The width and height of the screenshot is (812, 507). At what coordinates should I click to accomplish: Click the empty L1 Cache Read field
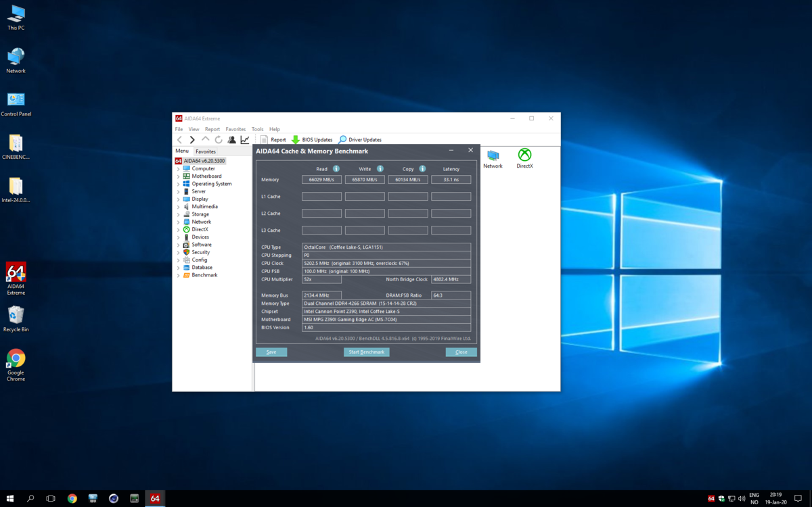[321, 197]
